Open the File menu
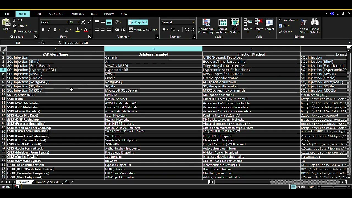Image resolution: width=352 pixels, height=198 pixels. 7,14
